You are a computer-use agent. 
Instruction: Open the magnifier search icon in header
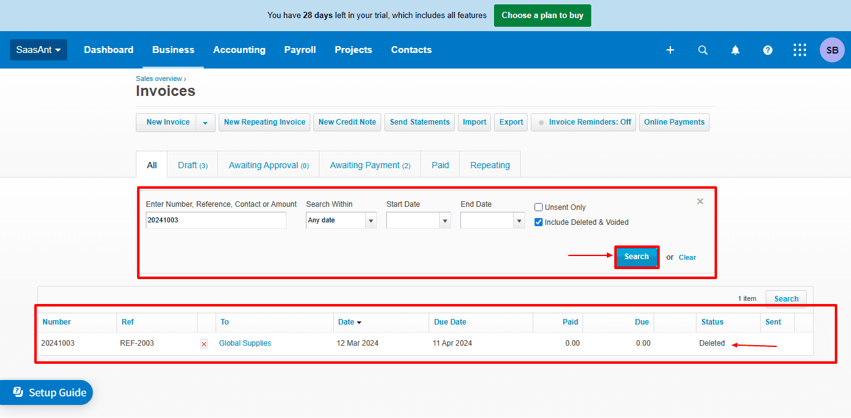click(703, 50)
